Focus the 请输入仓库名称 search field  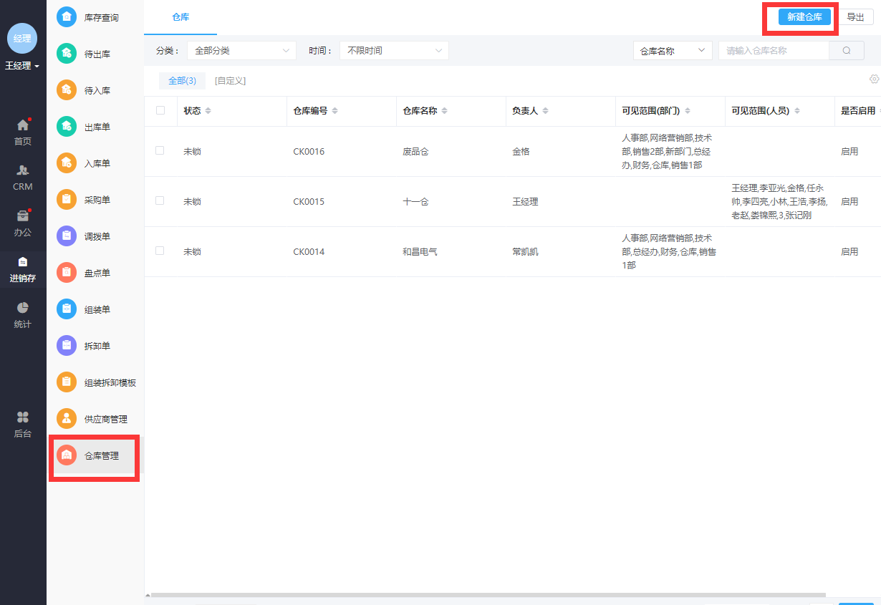pyautogui.click(x=774, y=50)
